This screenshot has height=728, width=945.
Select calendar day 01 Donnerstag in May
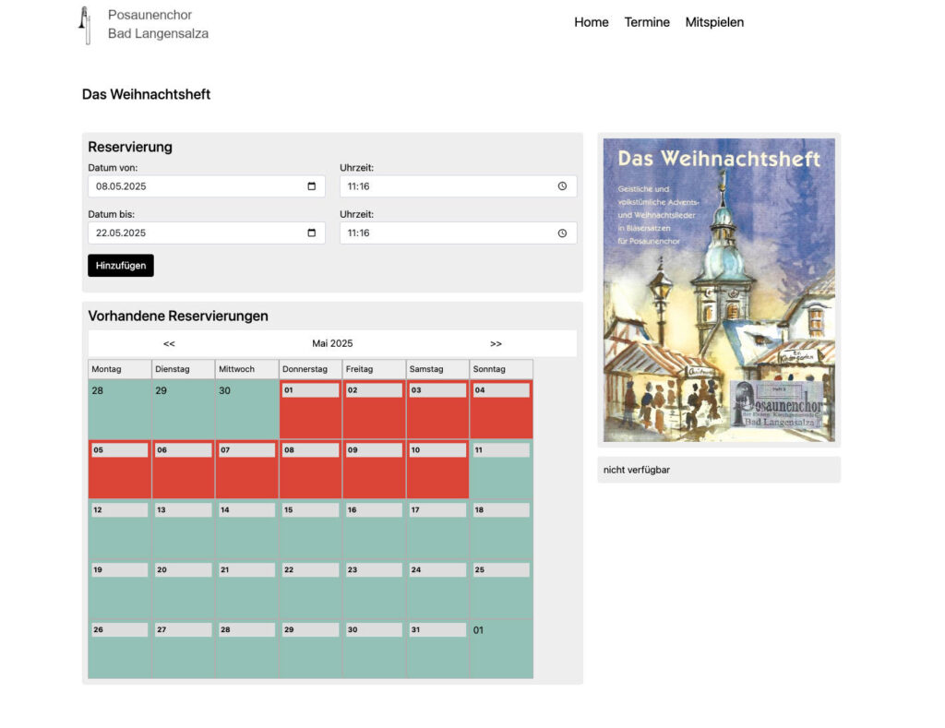click(x=310, y=409)
